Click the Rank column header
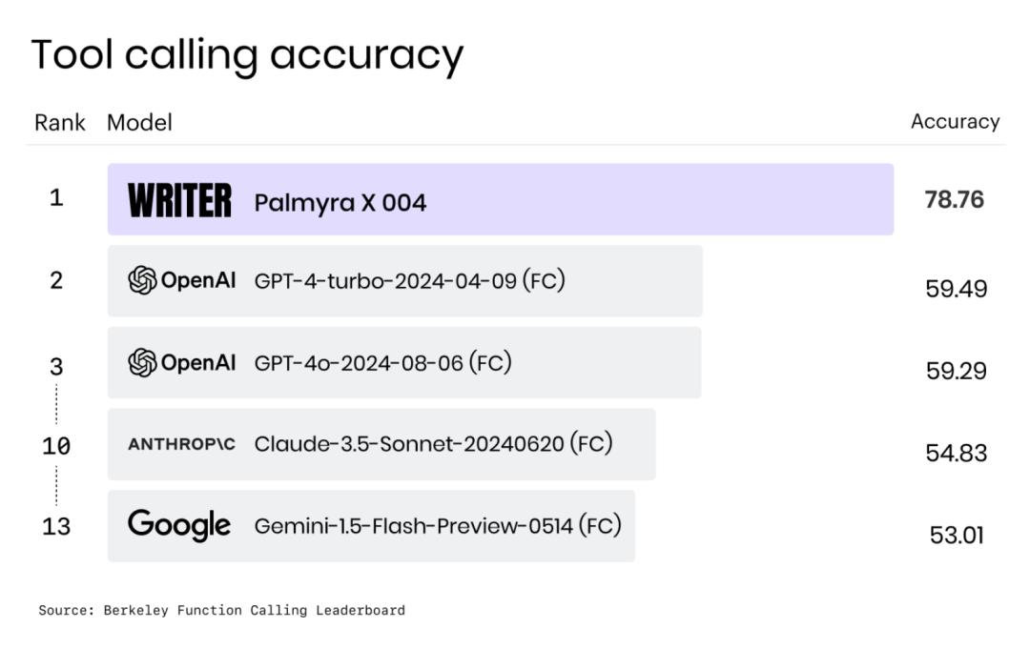This screenshot has width=1030, height=649. tap(60, 123)
